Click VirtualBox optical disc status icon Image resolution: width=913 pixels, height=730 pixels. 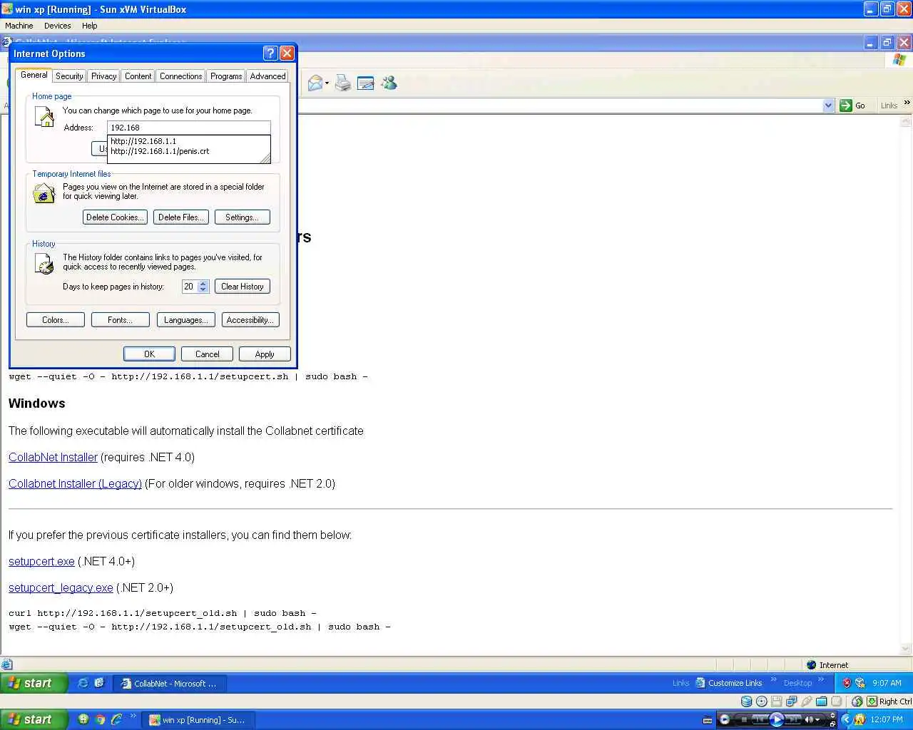coord(762,701)
